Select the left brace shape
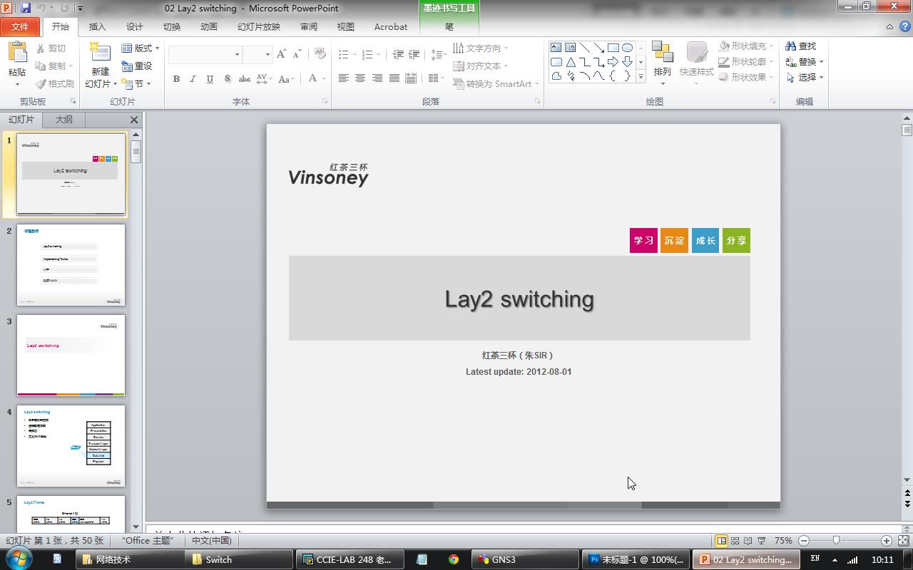913x570 pixels. click(613, 76)
